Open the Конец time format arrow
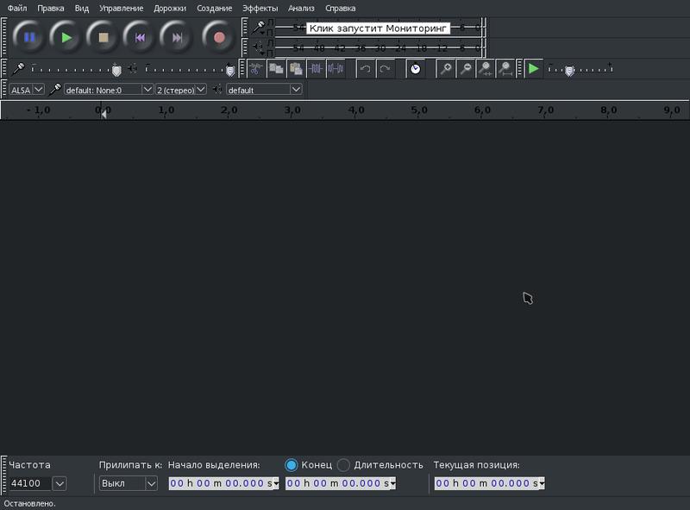690x510 pixels. (x=392, y=483)
